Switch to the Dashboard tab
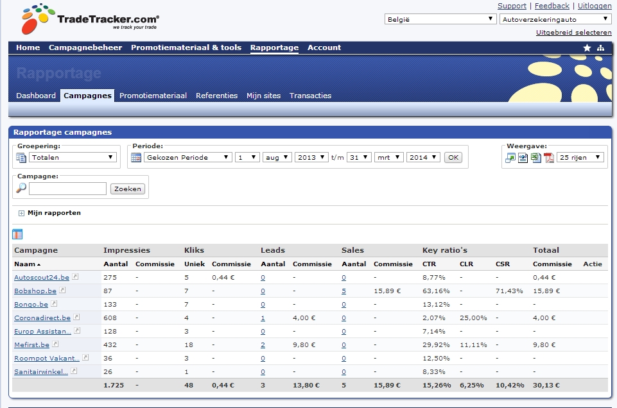617x408 pixels. tap(36, 96)
